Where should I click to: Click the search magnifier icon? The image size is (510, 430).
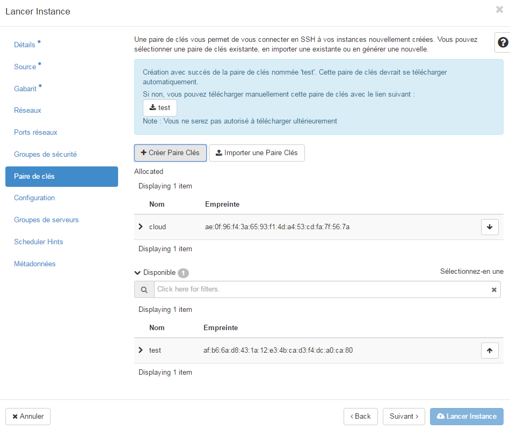click(x=144, y=290)
